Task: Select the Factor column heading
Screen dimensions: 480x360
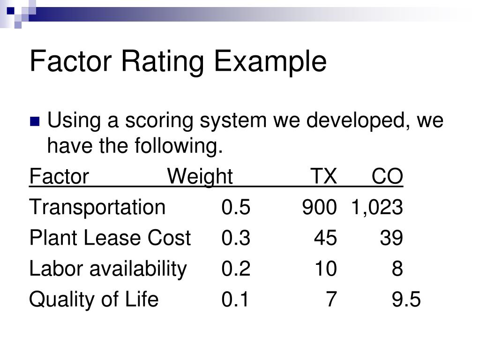Action: (59, 177)
